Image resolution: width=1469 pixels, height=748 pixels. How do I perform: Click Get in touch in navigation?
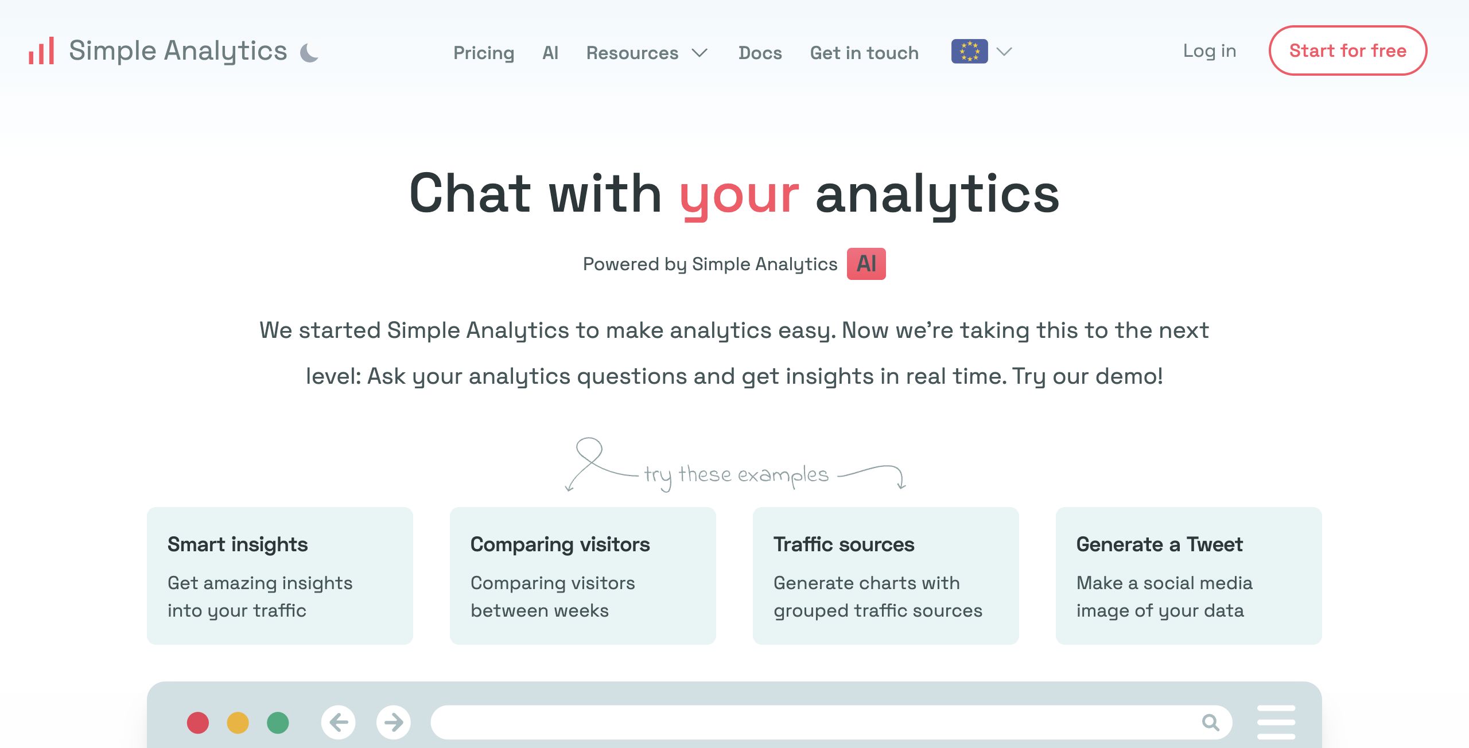(x=864, y=53)
